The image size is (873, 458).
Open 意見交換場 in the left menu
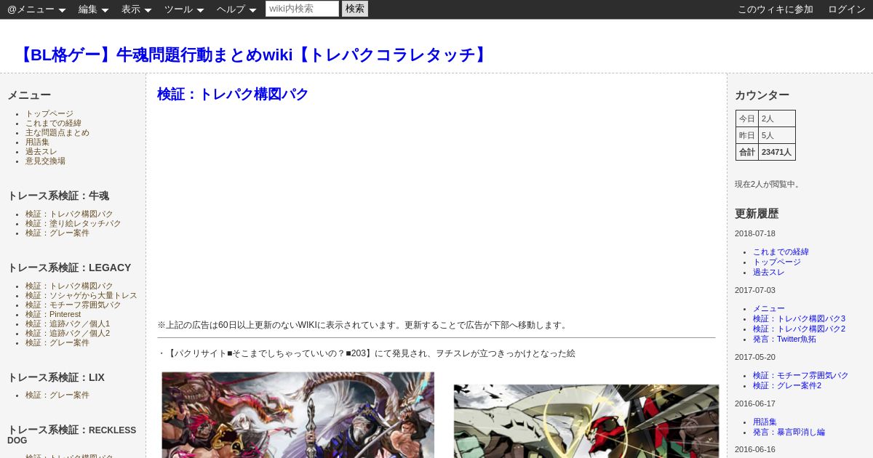click(45, 161)
